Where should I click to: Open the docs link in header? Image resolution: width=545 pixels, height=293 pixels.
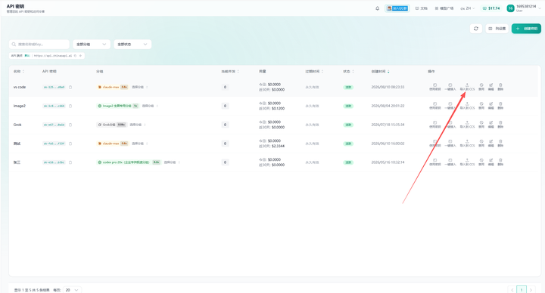[x=422, y=8]
